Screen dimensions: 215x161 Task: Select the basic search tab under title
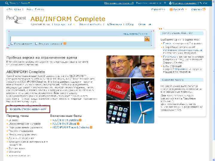click(41, 24)
